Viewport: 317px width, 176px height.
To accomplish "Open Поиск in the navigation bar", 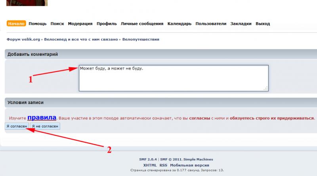I will [x=57, y=24].
